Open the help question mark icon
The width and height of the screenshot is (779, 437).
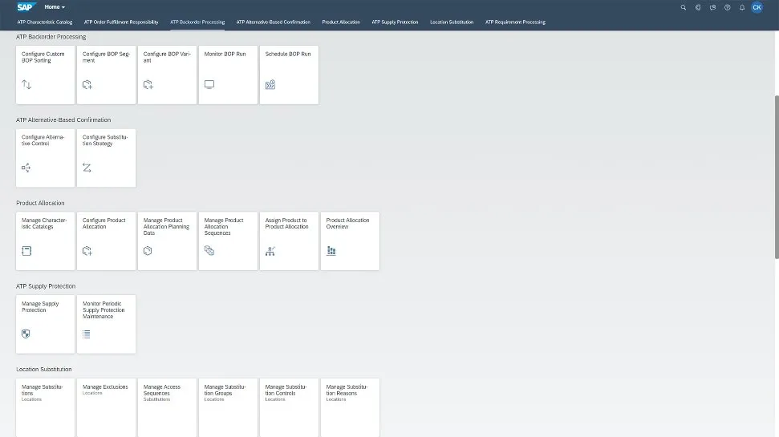pos(727,7)
